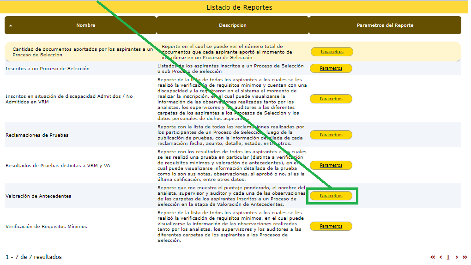Open Parametros for Verificación de Requisitos Mínimos
This screenshot has width=471, height=265.
click(331, 226)
